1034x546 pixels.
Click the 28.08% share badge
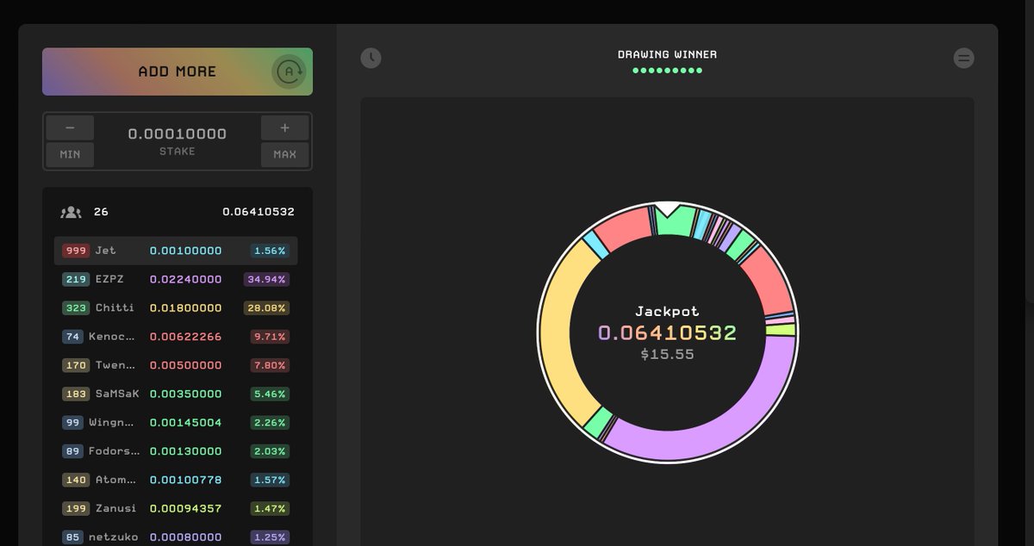click(269, 307)
